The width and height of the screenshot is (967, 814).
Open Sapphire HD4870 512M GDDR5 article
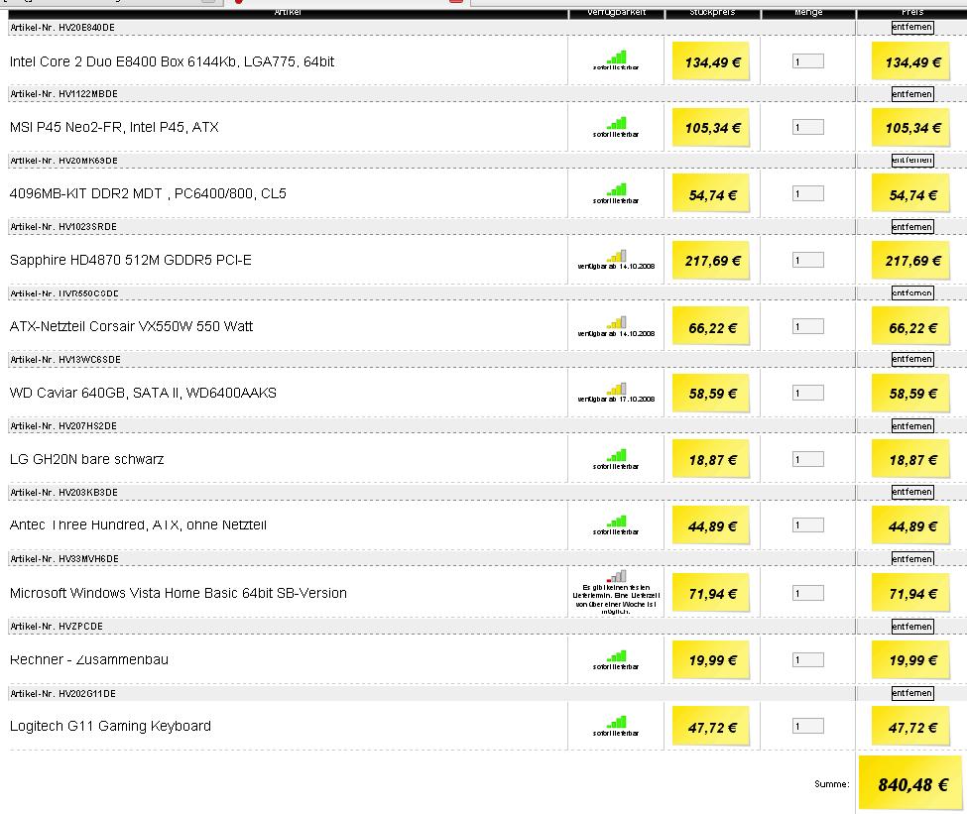pos(131,260)
